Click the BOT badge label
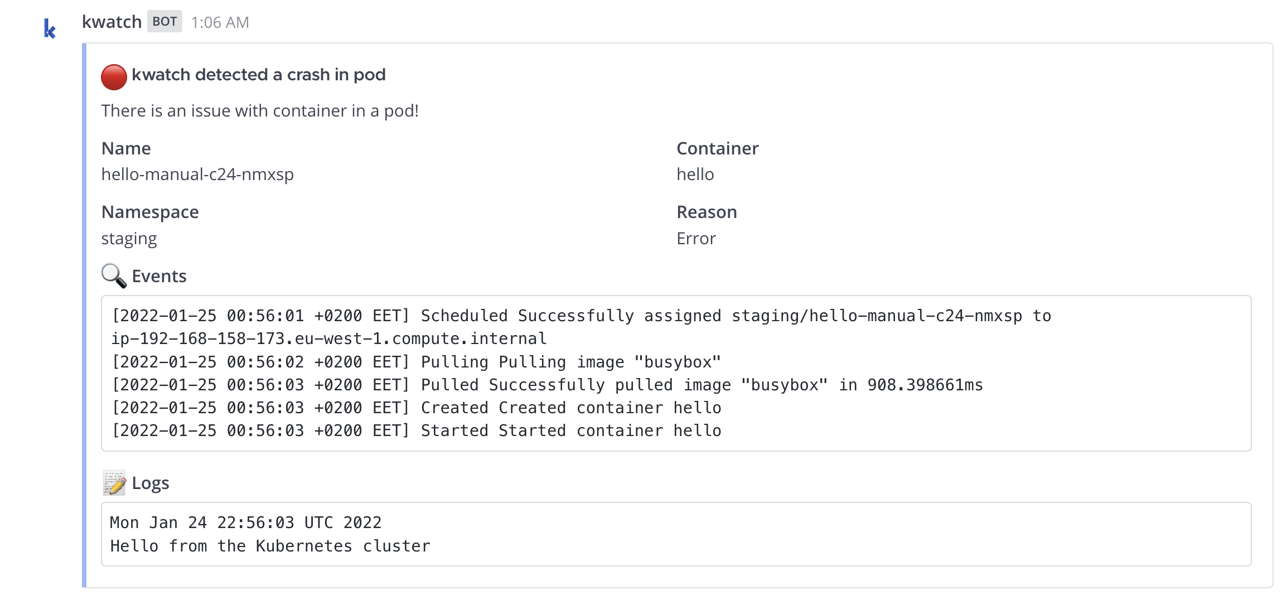This screenshot has height=600, width=1287. [164, 22]
